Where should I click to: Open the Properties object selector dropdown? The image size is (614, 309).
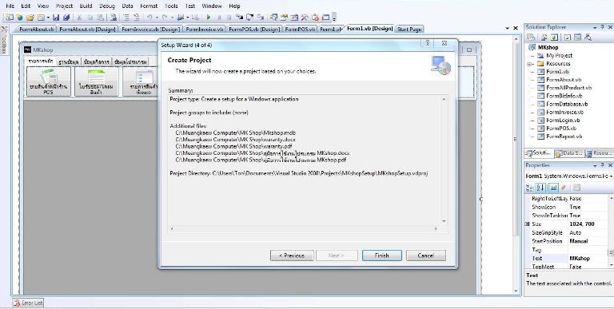[x=611, y=176]
